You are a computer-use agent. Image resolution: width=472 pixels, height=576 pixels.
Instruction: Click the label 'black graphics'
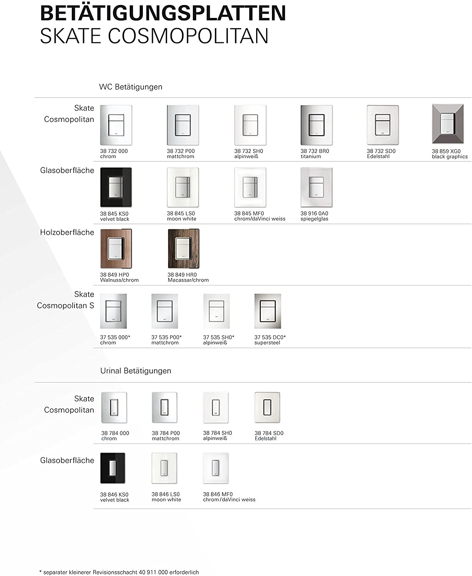pyautogui.click(x=450, y=157)
